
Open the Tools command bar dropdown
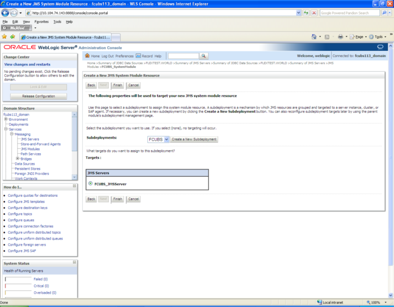click(x=378, y=37)
